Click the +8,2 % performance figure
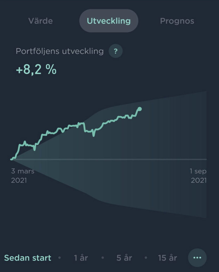 (x=36, y=69)
